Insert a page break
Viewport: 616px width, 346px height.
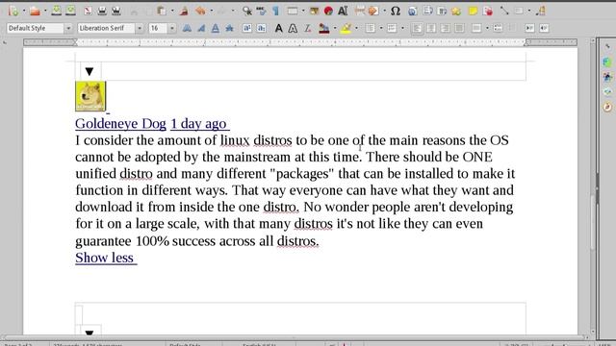click(359, 11)
